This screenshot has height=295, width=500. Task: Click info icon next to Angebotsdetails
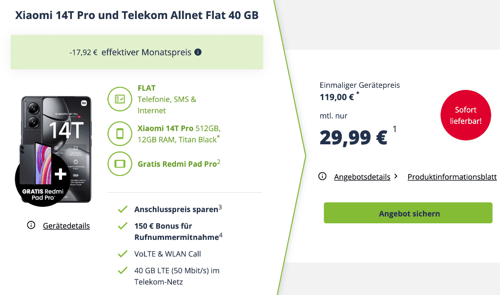point(322,177)
